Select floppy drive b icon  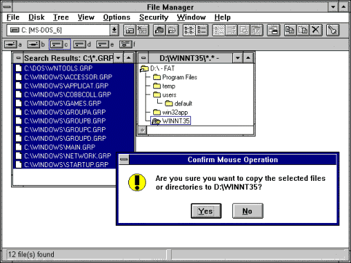click(x=34, y=44)
